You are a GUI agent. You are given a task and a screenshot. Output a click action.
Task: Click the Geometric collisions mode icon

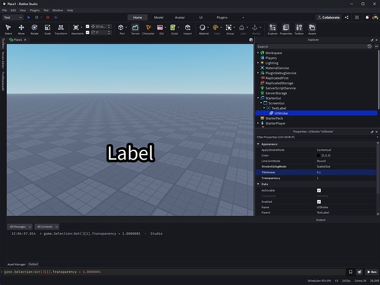76,28
